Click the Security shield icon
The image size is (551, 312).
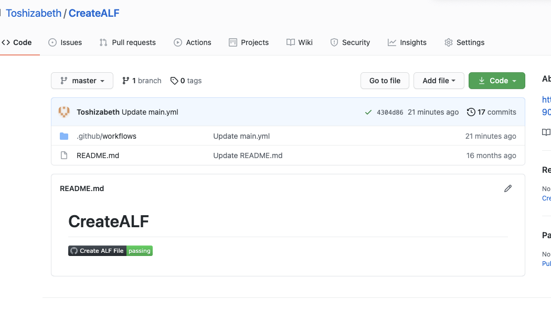[x=334, y=42]
